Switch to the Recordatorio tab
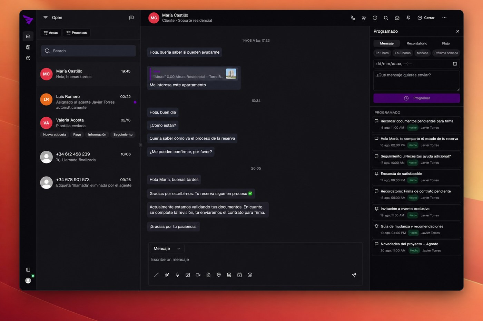Screen dimensions: 483x321 [417, 43]
